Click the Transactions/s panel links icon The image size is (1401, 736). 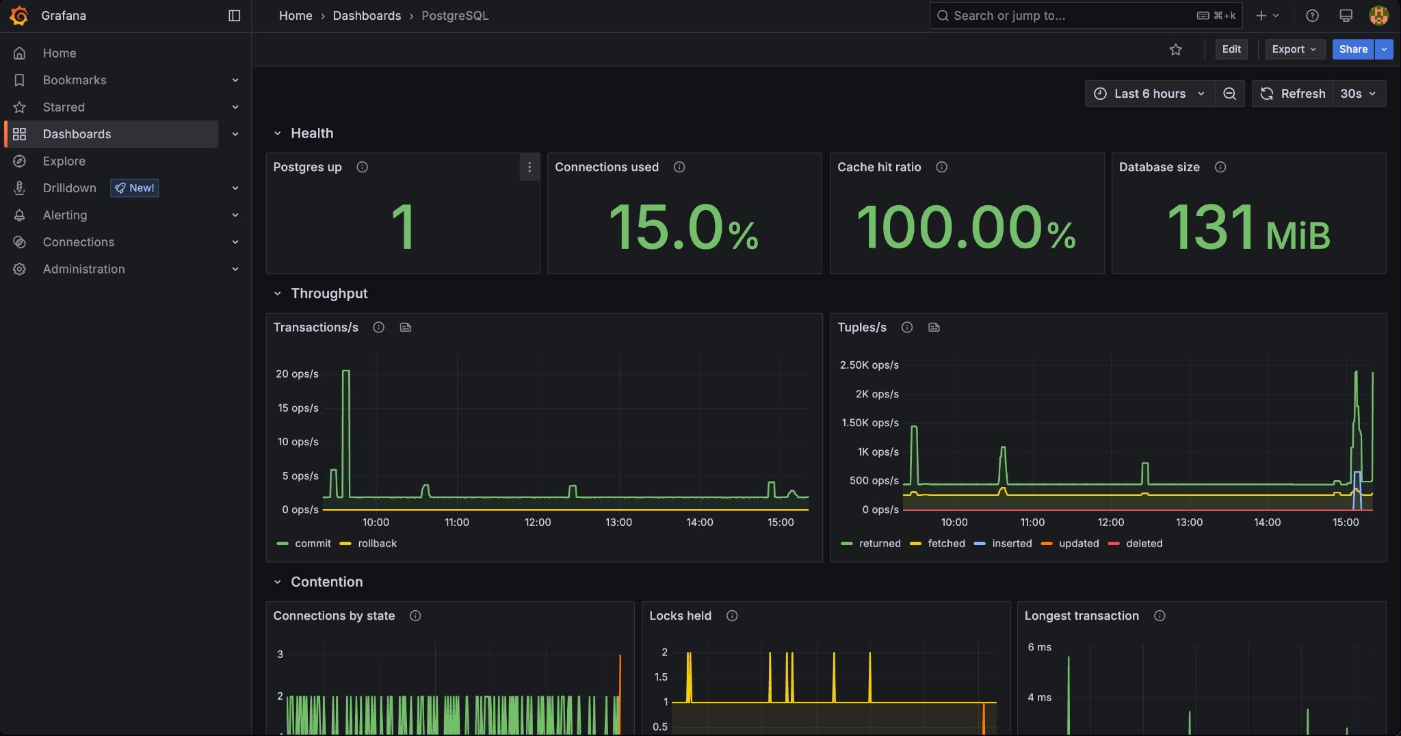pyautogui.click(x=406, y=327)
